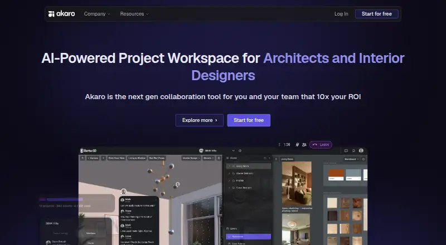Select the highlighted Resources item
Screen dimensions: 446x245
coord(248,237)
